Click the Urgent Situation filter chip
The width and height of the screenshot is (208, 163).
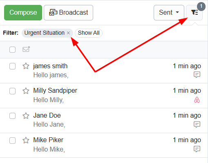(47, 33)
